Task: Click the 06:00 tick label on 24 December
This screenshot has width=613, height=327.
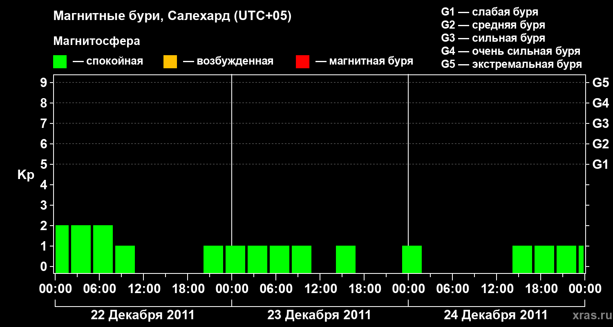Action: pyautogui.click(x=452, y=289)
